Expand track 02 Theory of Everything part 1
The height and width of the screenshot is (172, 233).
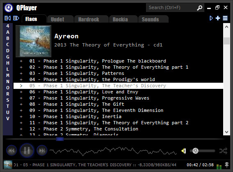pos(21,67)
